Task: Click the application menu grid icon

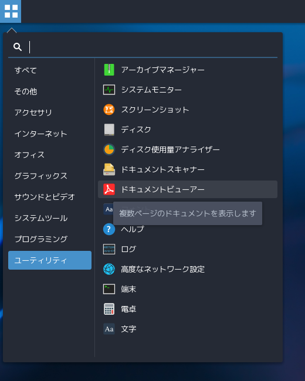Action: (x=11, y=11)
